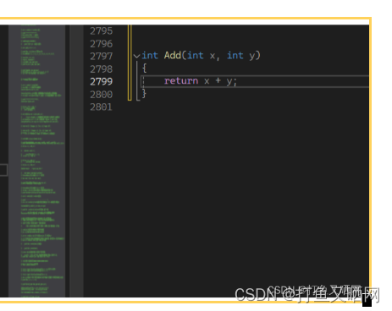The width and height of the screenshot is (392, 311).
Task: Click the parameter y in Add signature
Action: click(251, 56)
